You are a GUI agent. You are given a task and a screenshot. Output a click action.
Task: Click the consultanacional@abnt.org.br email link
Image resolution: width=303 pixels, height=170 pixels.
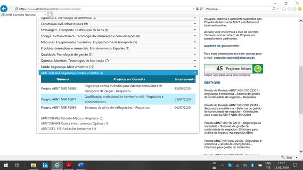point(234,58)
